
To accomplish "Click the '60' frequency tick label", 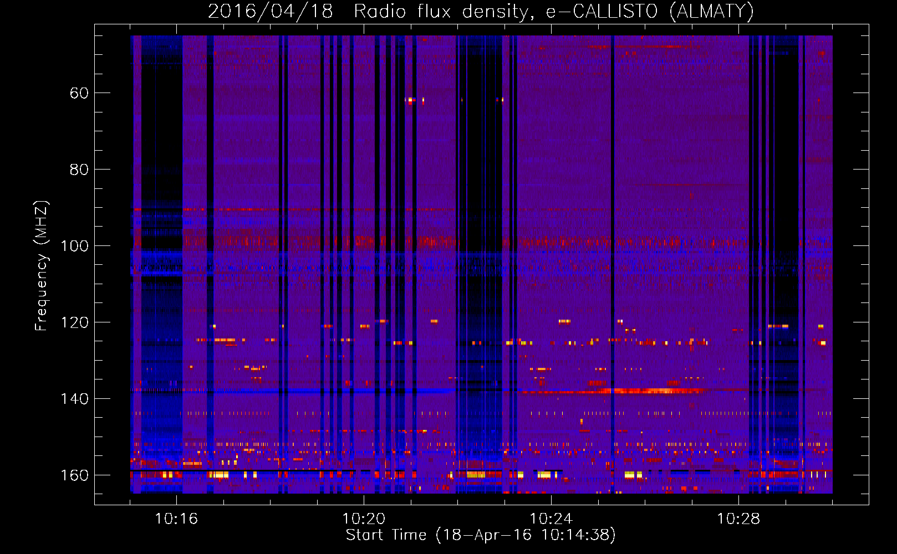I will tap(79, 93).
